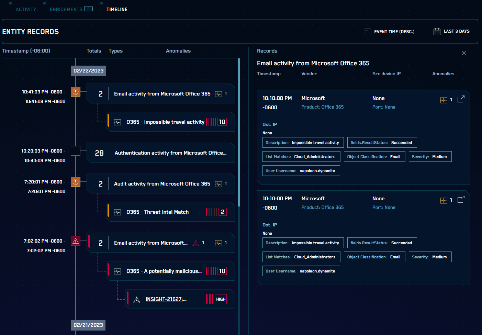Click anomaly icon in first record card
The image size is (482, 335).
tap(444, 100)
